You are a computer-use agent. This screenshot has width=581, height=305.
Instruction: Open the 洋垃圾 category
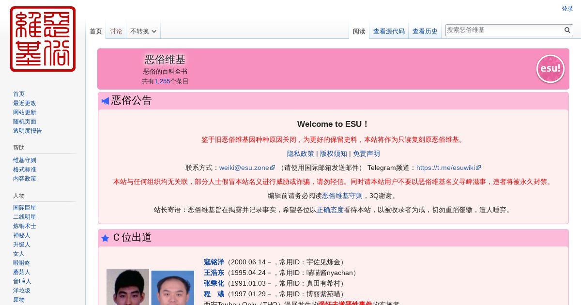[x=22, y=290]
